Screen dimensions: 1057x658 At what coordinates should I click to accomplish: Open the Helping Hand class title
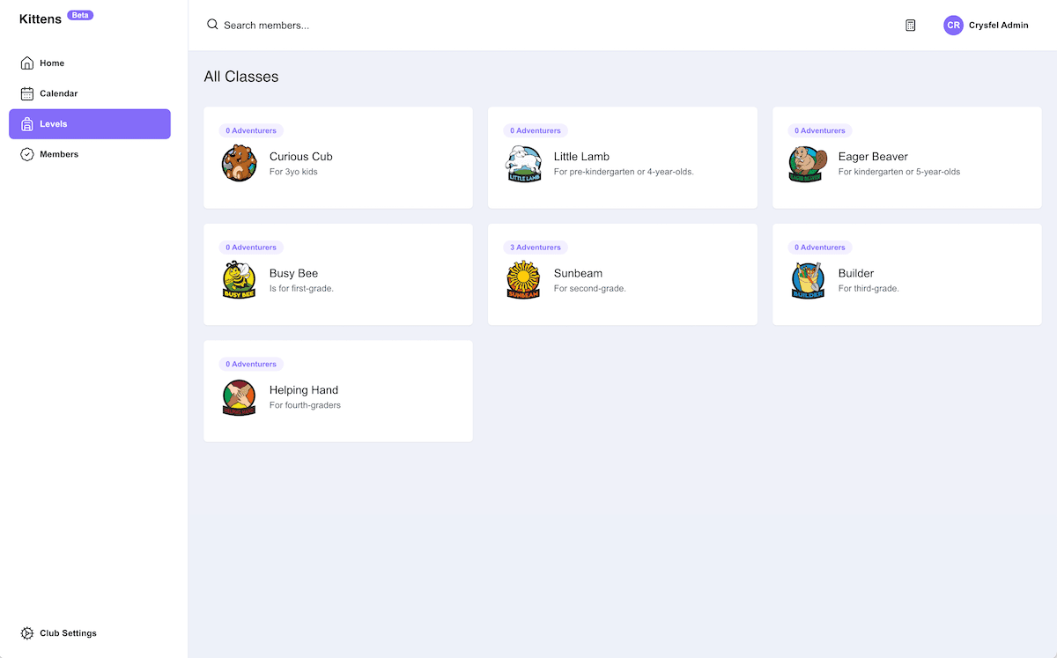pyautogui.click(x=304, y=390)
